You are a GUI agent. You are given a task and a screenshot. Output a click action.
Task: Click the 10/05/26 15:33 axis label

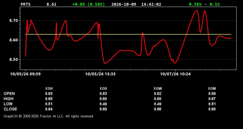pos(100,74)
